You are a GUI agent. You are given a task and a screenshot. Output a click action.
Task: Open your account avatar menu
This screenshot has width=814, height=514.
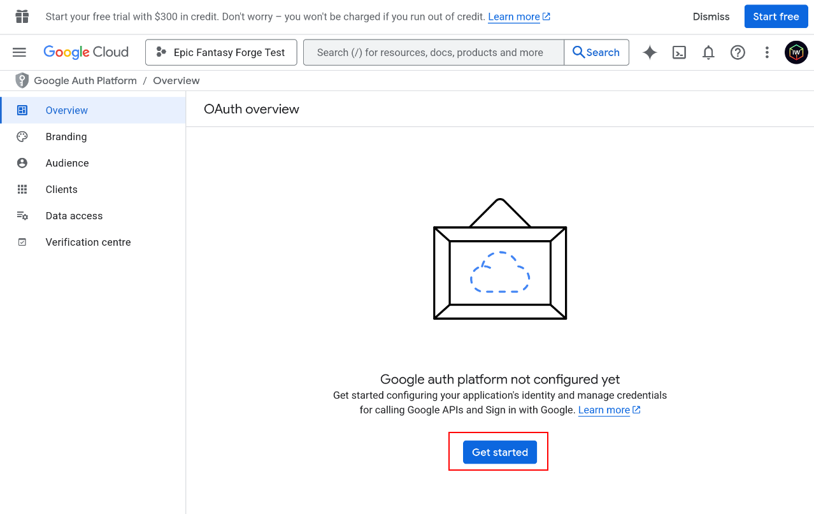(796, 52)
